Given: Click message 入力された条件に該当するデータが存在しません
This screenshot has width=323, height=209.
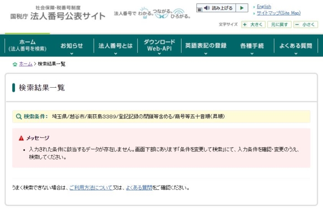Looking at the screenshot, I should pos(82,149).
